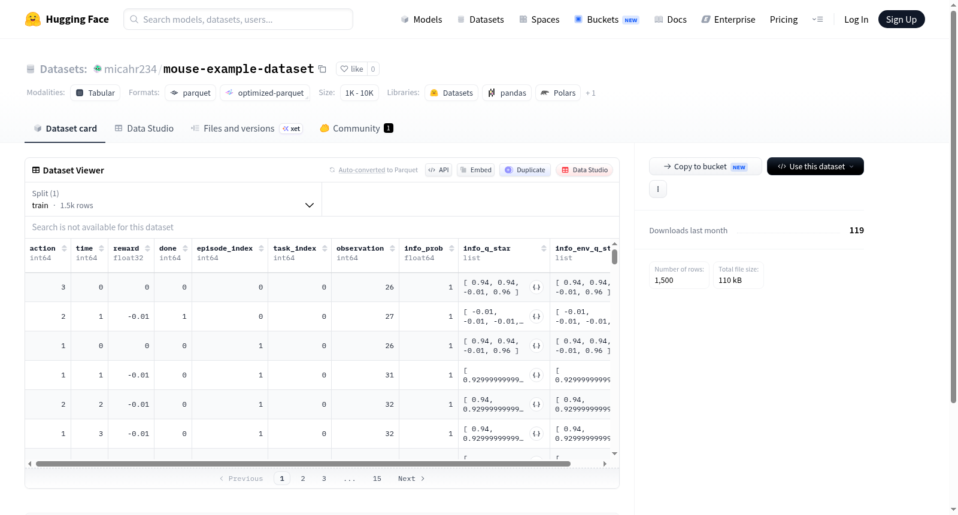
Task: Sort the done column
Action: (185, 248)
